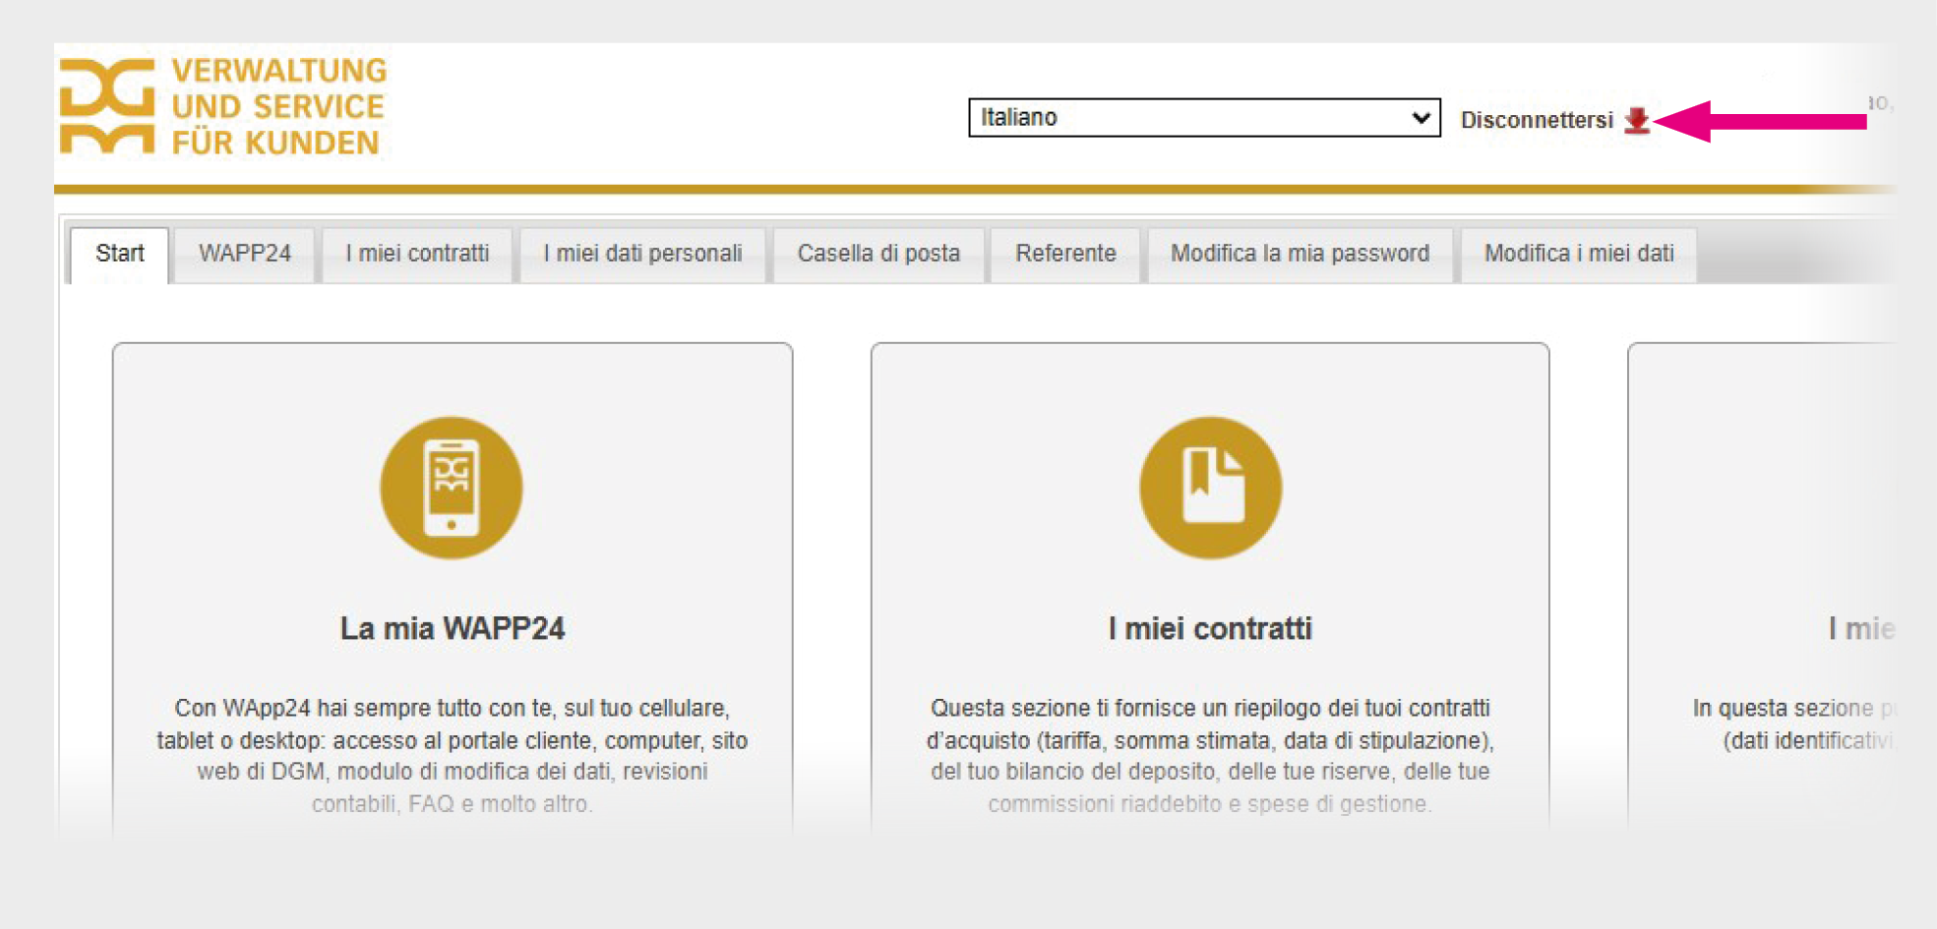Select the 'Modifica i miei dati' tab
Image resolution: width=1937 pixels, height=929 pixels.
click(x=1579, y=254)
